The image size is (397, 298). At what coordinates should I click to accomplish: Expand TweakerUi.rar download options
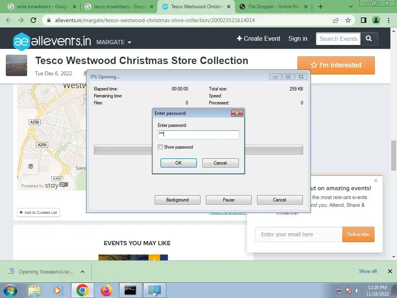click(x=83, y=272)
